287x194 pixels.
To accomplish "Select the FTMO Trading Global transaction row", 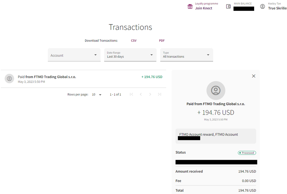I will tap(83, 79).
